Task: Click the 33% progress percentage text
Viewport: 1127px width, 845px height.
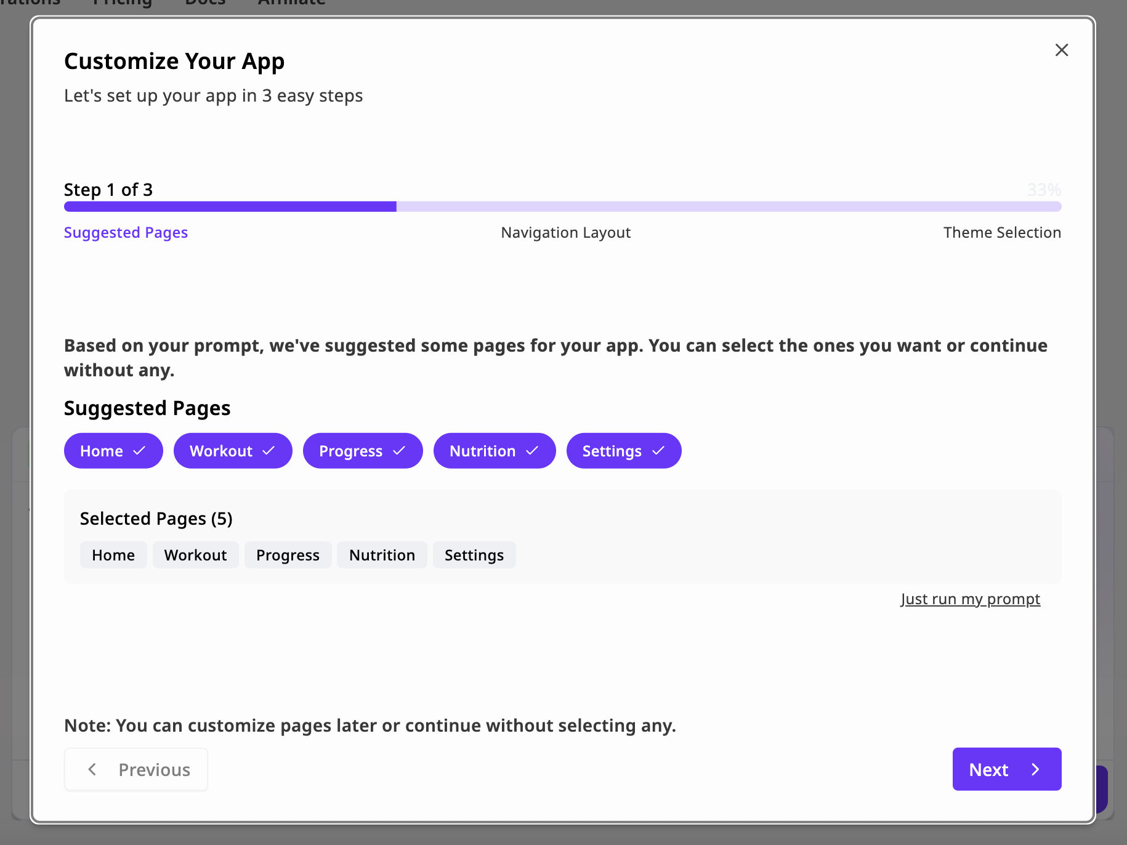Action: 1044,190
